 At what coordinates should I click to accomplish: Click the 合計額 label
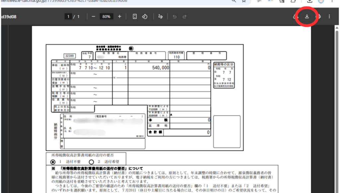pos(155,132)
